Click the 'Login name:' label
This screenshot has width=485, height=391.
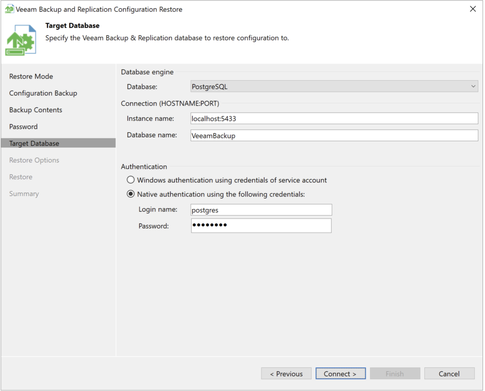coord(158,209)
